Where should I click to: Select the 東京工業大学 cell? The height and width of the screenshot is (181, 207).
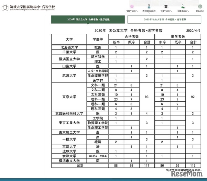[69, 123]
